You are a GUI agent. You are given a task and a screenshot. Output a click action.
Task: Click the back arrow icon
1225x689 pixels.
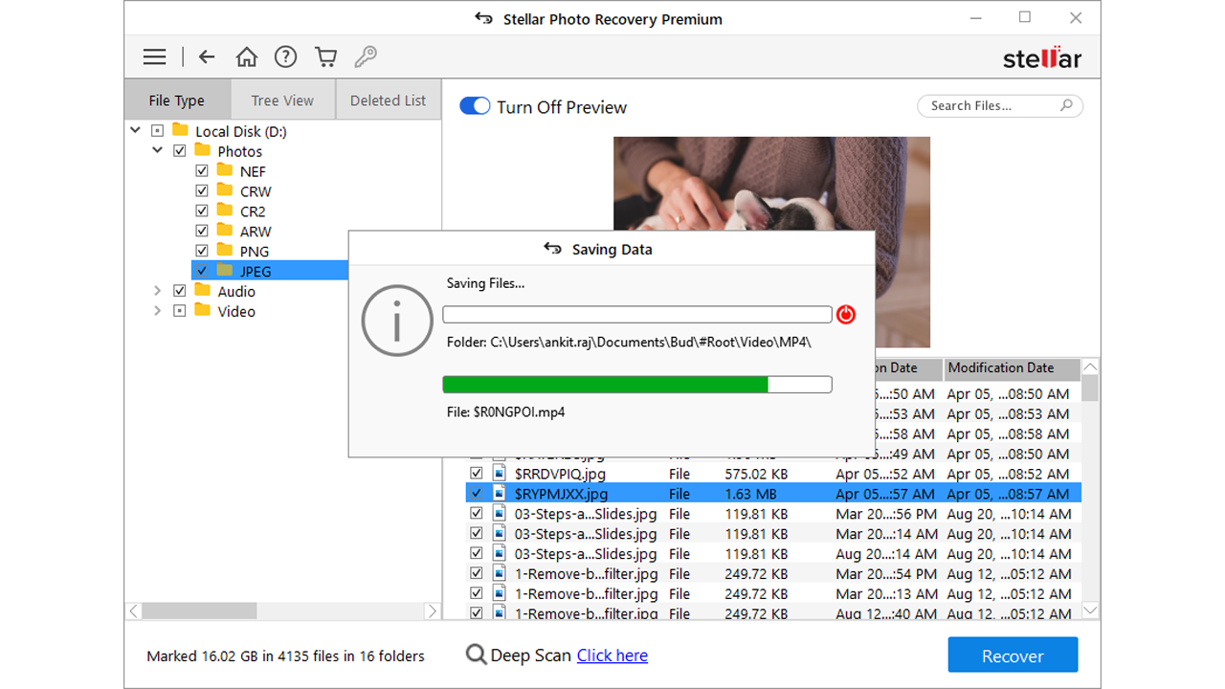point(207,57)
